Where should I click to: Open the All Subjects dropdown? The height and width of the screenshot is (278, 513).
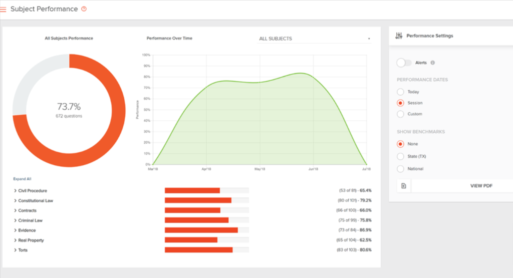(x=314, y=39)
